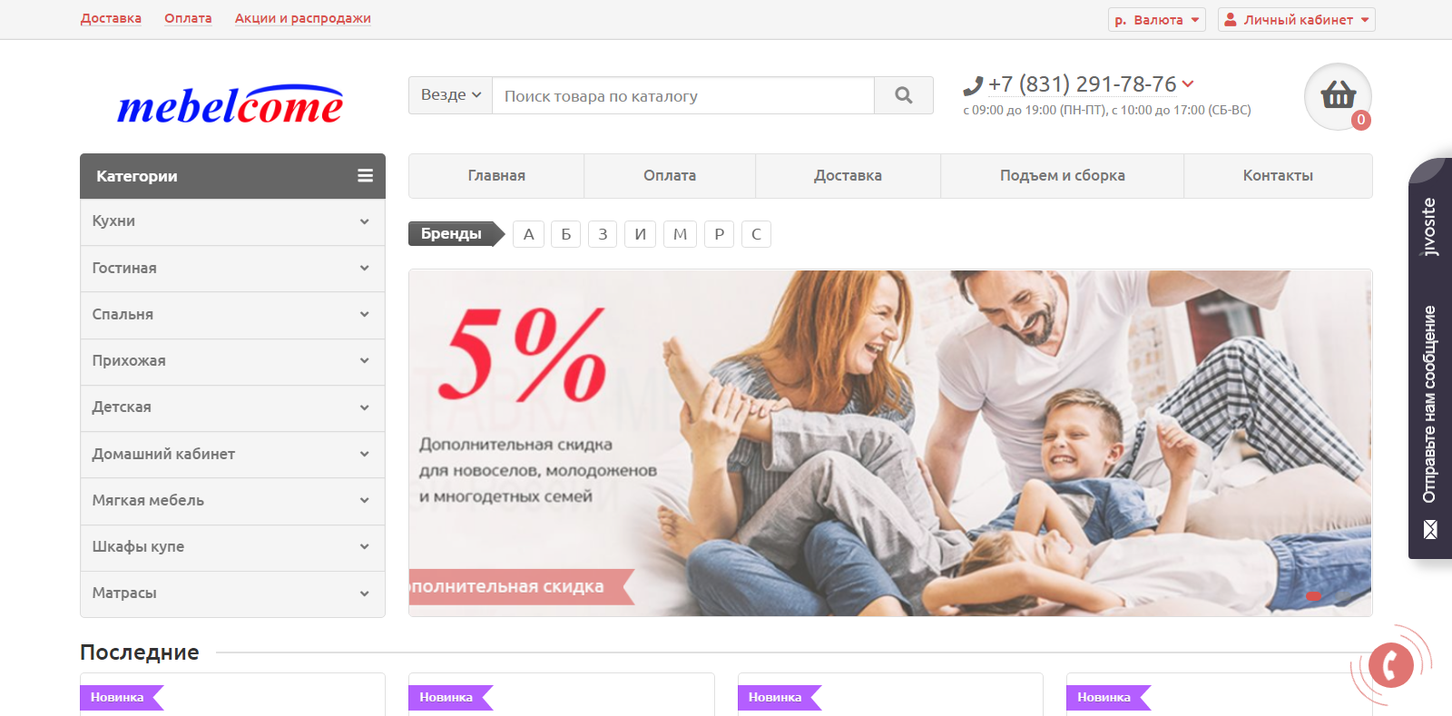Image resolution: width=1452 pixels, height=716 pixels.
Task: Expand the Гостиная category chevron
Action: (x=364, y=268)
